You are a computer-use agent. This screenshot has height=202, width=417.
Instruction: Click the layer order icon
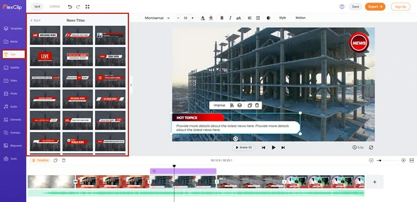240,105
